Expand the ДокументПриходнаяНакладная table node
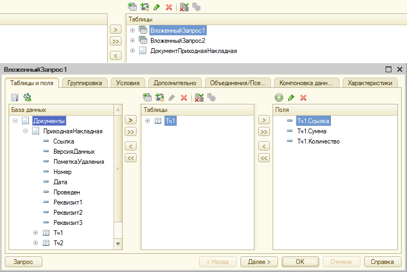 pyautogui.click(x=133, y=51)
